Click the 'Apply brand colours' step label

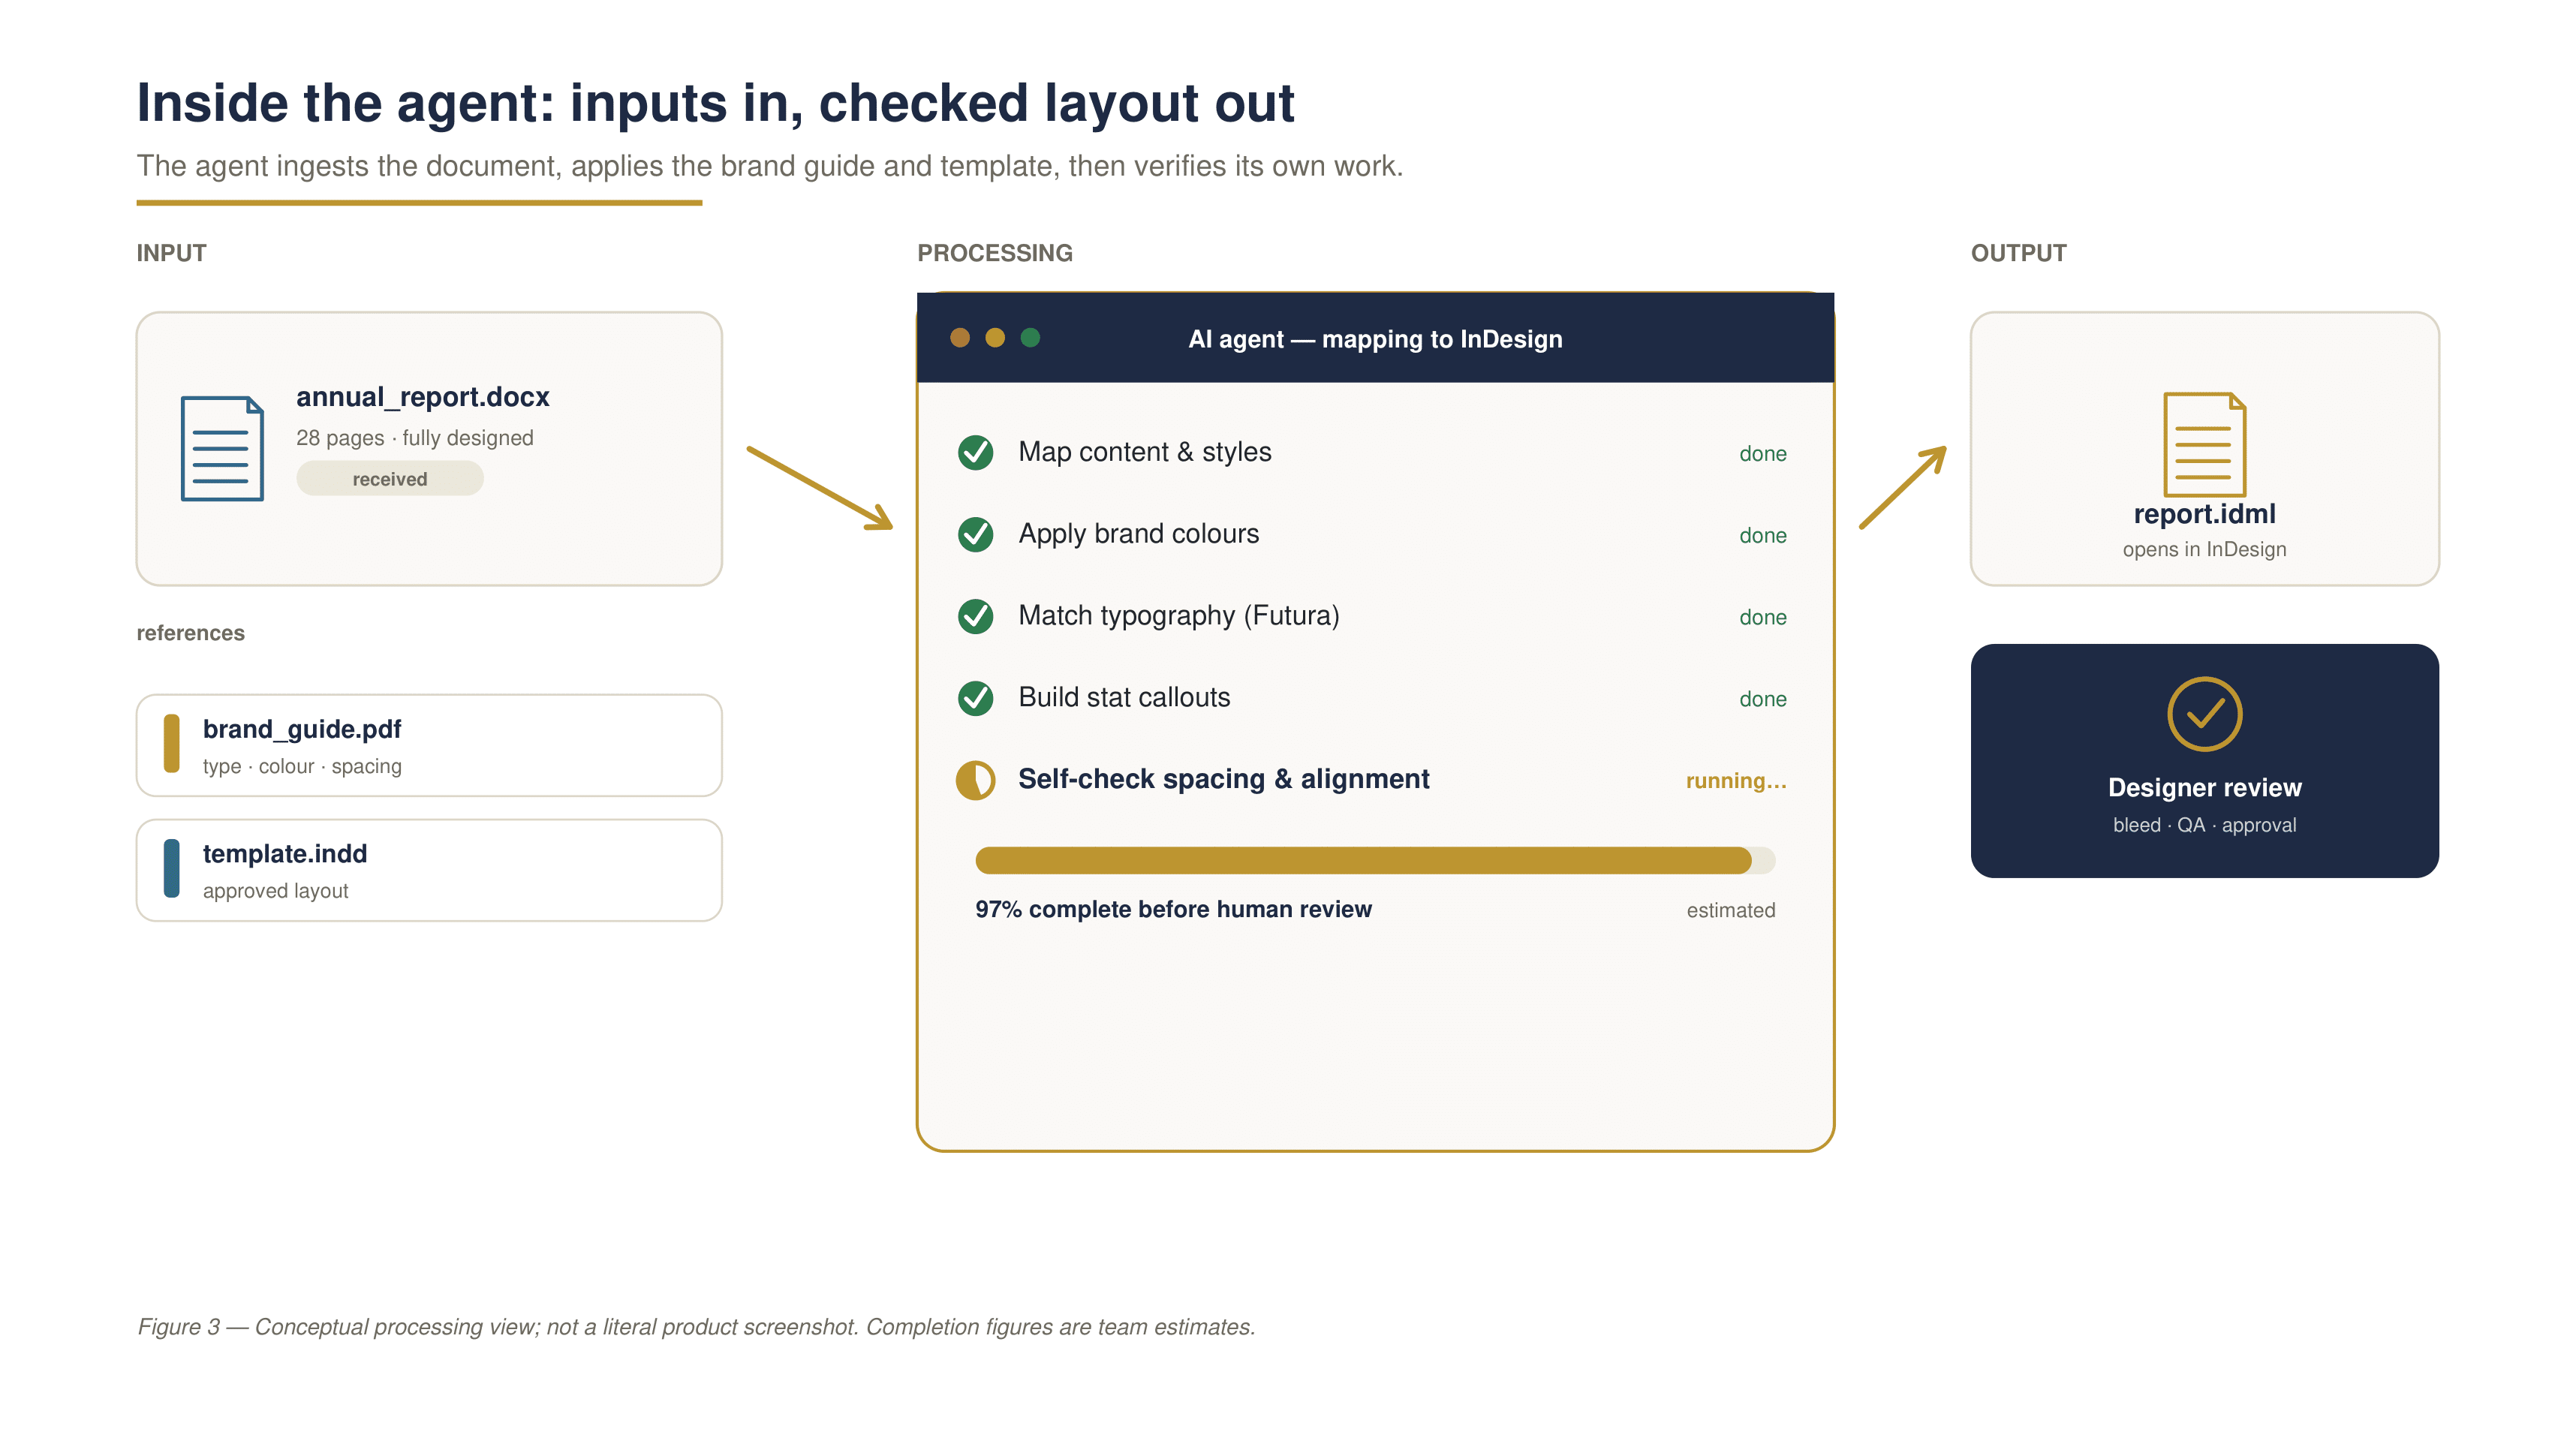(1139, 534)
